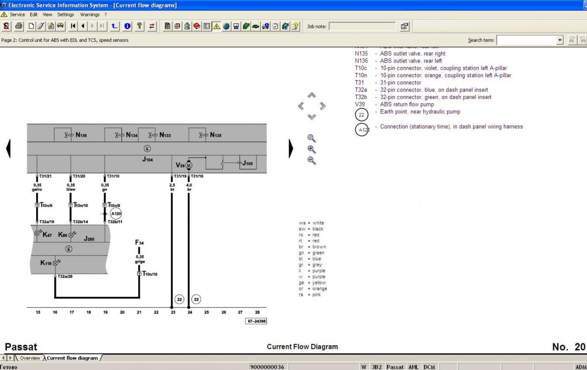Open the blue info icon
This screenshot has width=587, height=370.
coord(127,26)
